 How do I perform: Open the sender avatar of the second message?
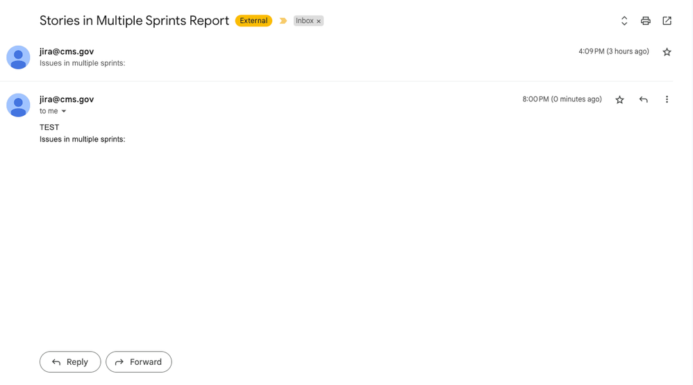point(18,105)
